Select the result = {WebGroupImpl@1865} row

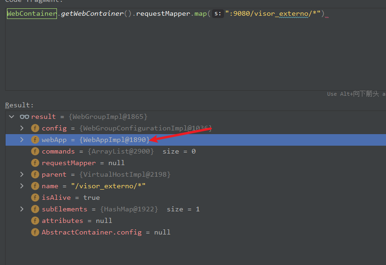coord(196,117)
